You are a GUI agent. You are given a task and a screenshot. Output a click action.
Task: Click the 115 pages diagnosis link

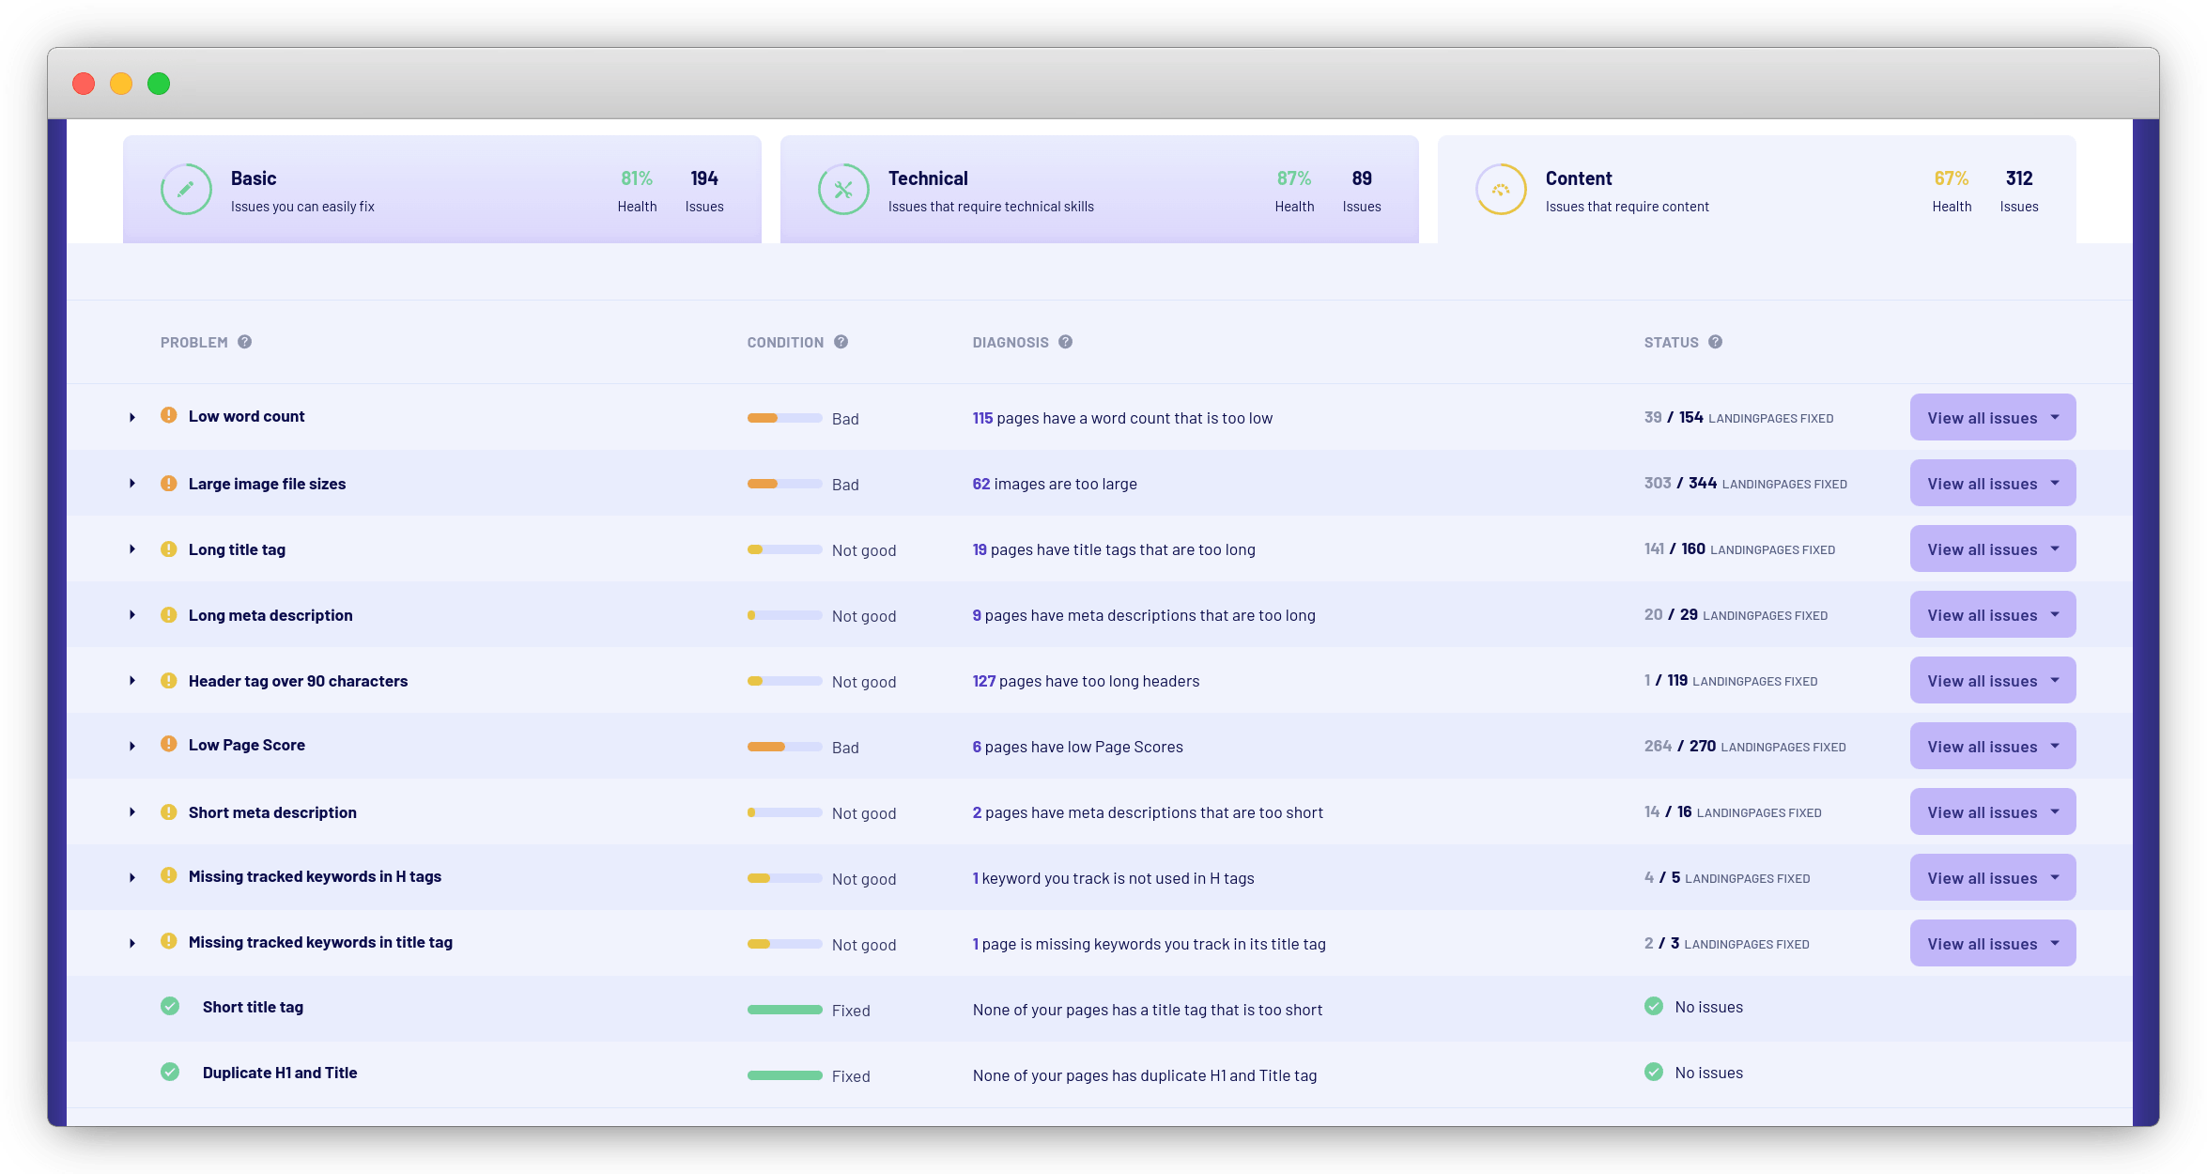[x=982, y=417]
